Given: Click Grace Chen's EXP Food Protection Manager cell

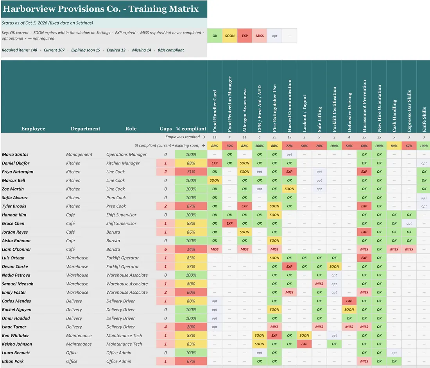Looking at the screenshot, I should click(230, 223).
